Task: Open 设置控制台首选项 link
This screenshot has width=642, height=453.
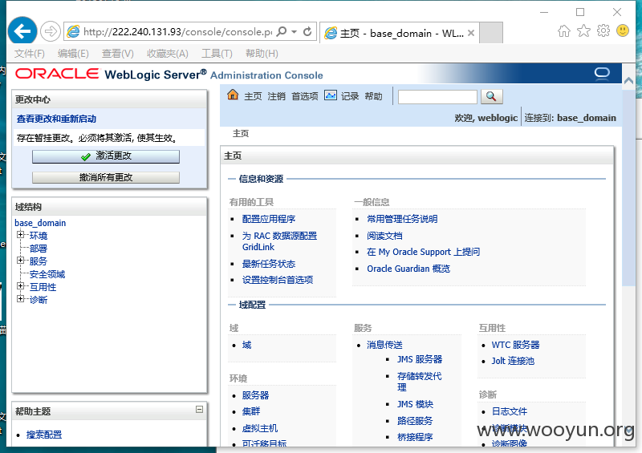Action: pos(278,280)
